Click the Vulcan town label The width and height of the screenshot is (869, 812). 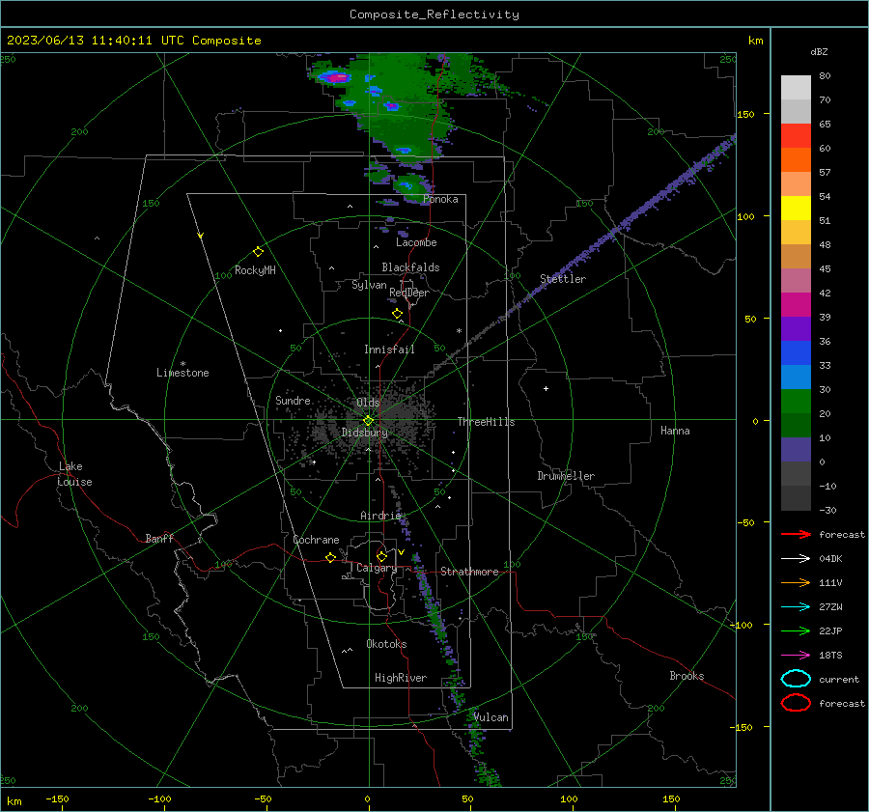click(491, 717)
